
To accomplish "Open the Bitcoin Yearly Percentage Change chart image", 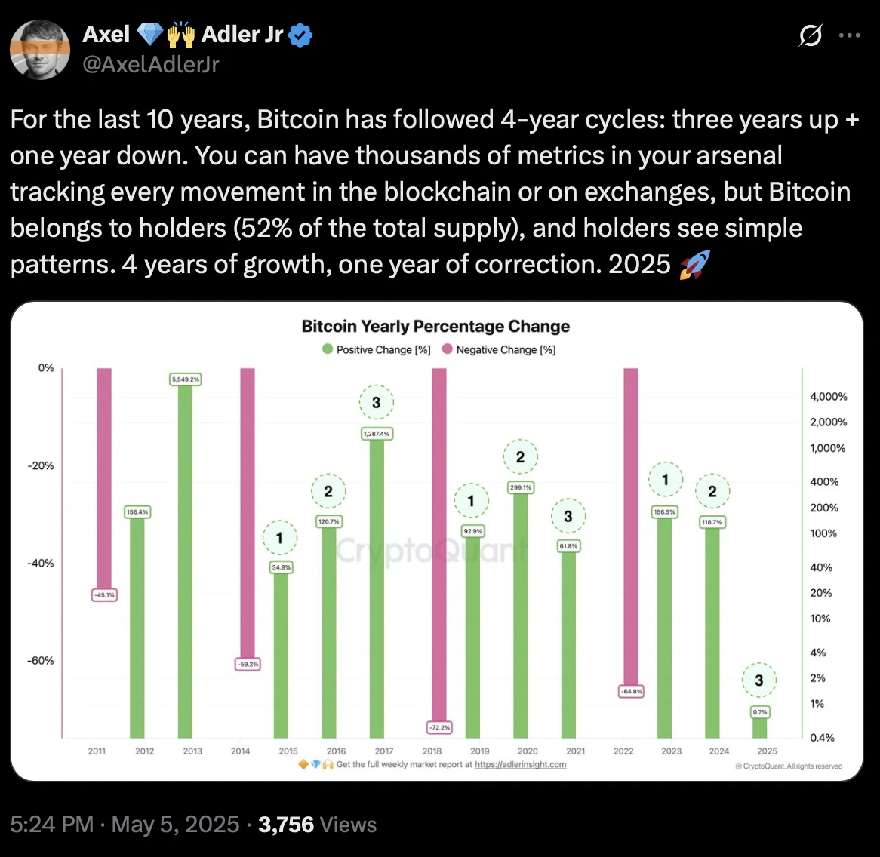I will (437, 541).
